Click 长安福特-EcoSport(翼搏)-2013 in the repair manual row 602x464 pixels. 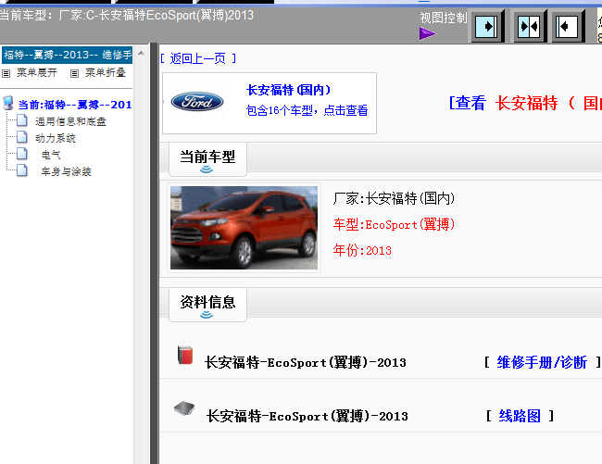point(306,362)
